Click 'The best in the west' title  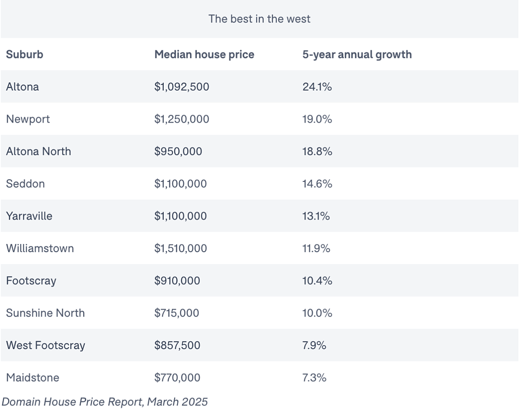point(260,19)
